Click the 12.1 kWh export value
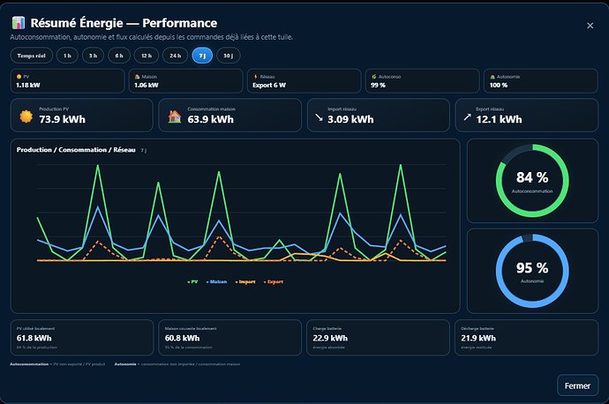 (499, 120)
